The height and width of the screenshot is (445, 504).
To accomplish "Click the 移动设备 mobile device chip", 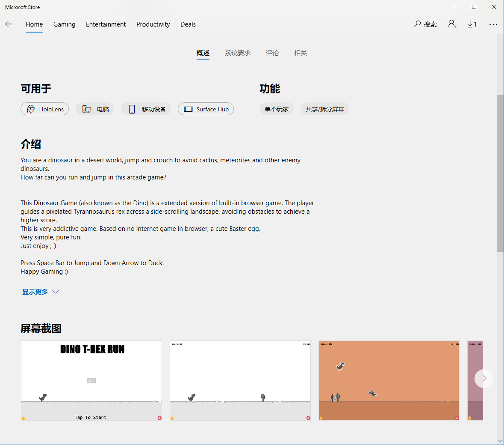I will (146, 109).
